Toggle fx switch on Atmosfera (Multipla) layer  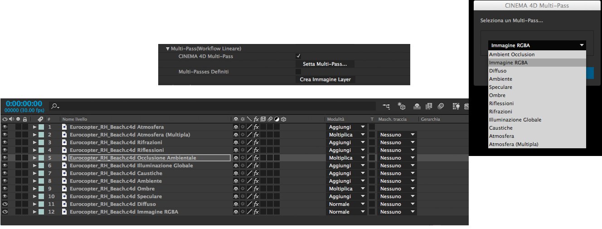(256, 135)
